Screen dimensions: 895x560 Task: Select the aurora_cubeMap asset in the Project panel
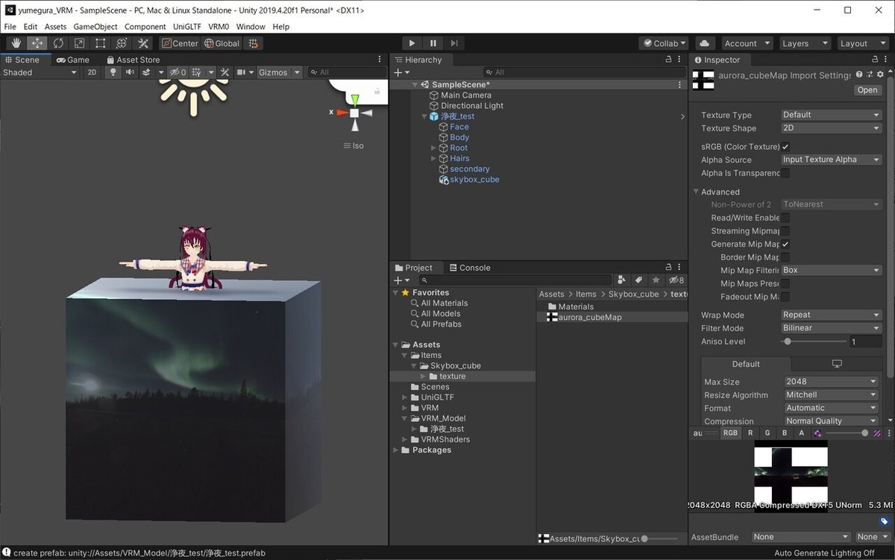[589, 316]
